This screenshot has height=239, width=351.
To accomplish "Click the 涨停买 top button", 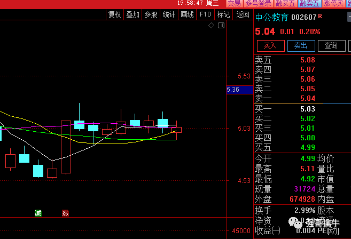I will (333, 3).
